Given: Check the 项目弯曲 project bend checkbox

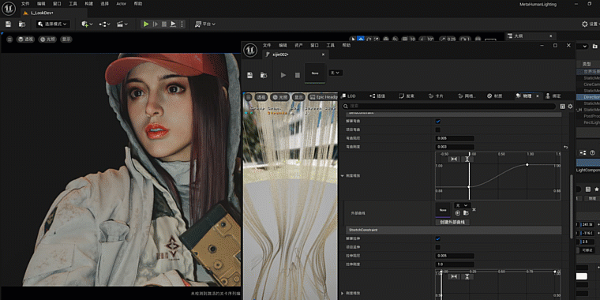Looking at the screenshot, I should [437, 129].
